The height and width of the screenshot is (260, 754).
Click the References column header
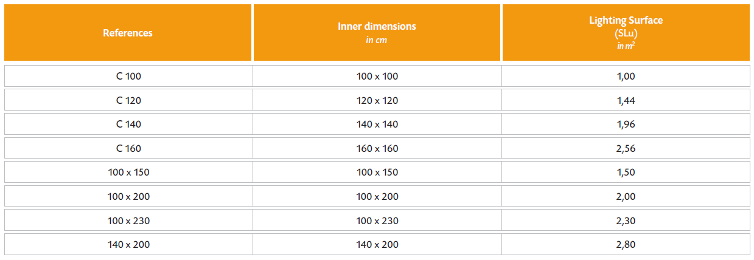click(x=128, y=33)
